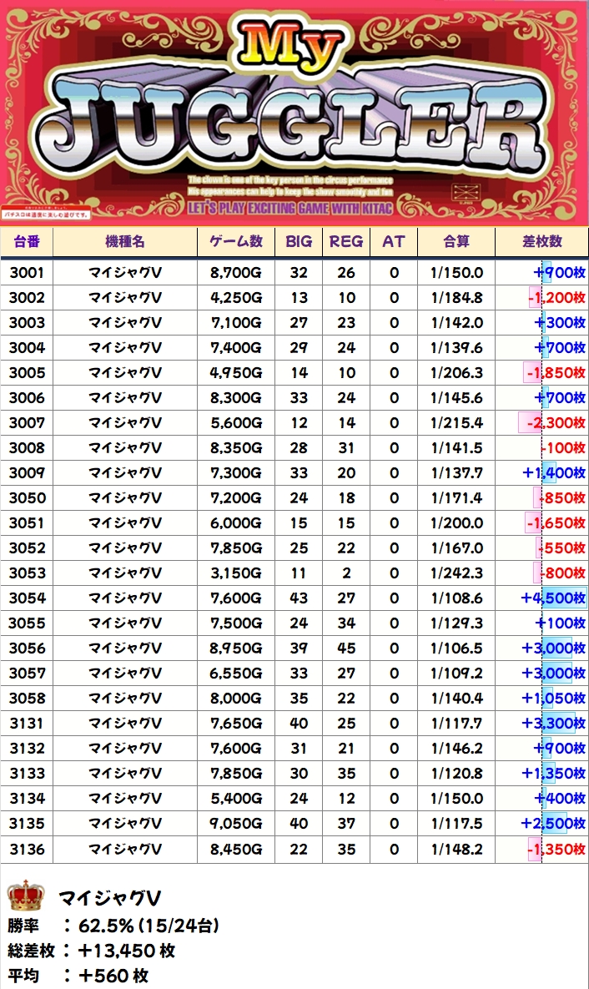Click machine number 3058

[28, 699]
